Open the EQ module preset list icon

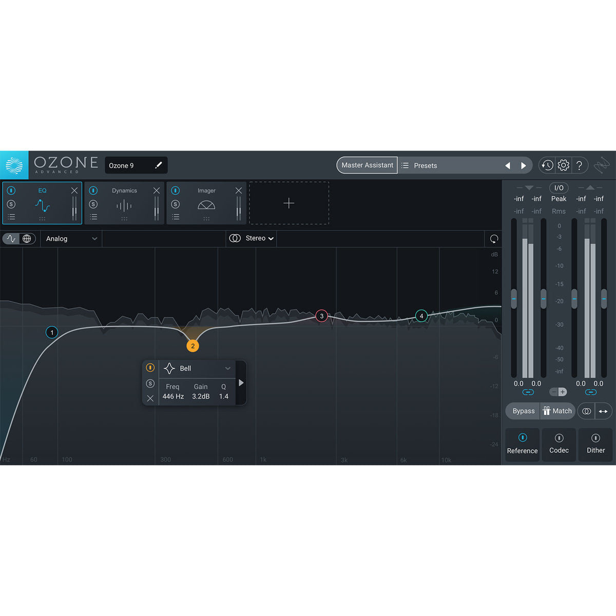[x=11, y=217]
